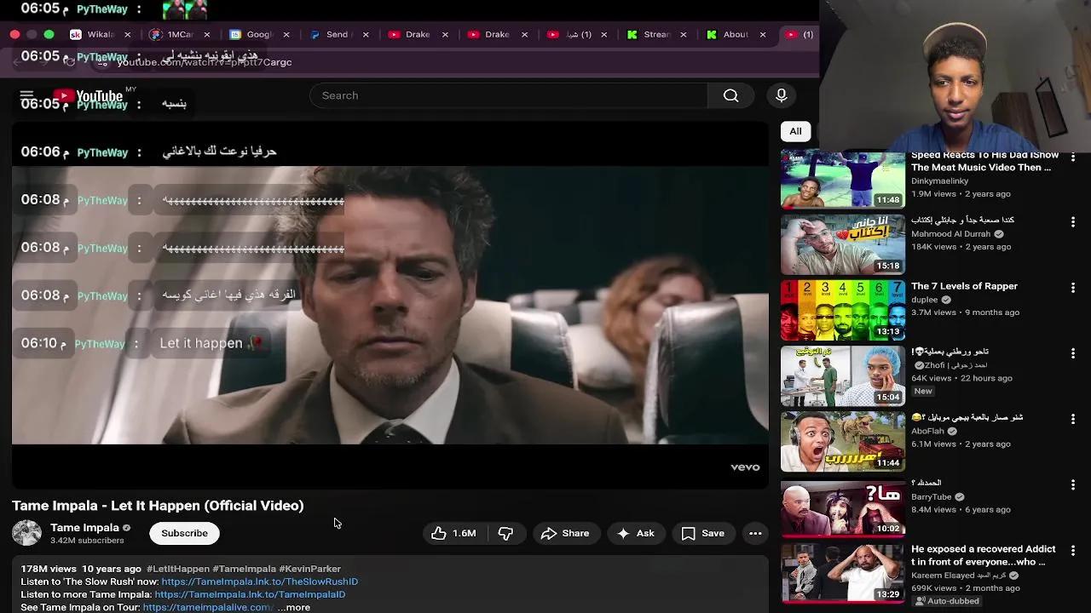
Task: Click the vevo logo on video
Action: click(745, 467)
